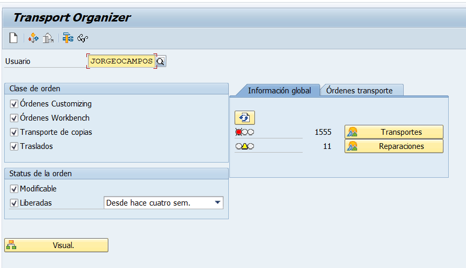
Task: Select the Información global tab
Action: [279, 90]
